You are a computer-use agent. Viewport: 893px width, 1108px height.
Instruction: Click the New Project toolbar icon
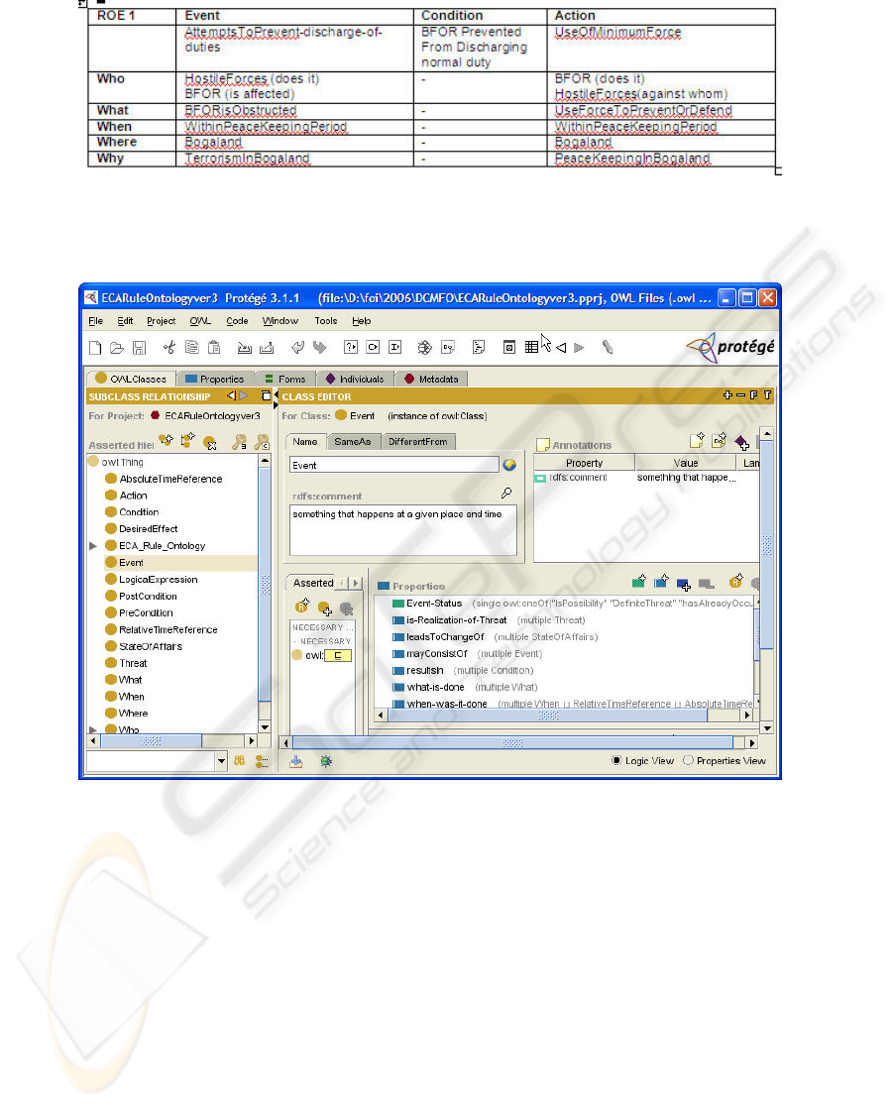click(x=95, y=348)
